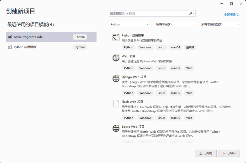Click the 下一步(N) button
This screenshot has width=246, height=163.
click(229, 153)
